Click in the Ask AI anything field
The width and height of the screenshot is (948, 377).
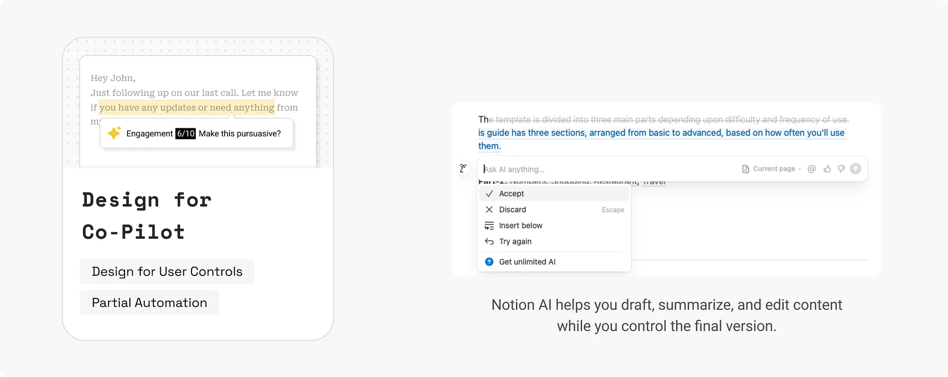click(607, 169)
